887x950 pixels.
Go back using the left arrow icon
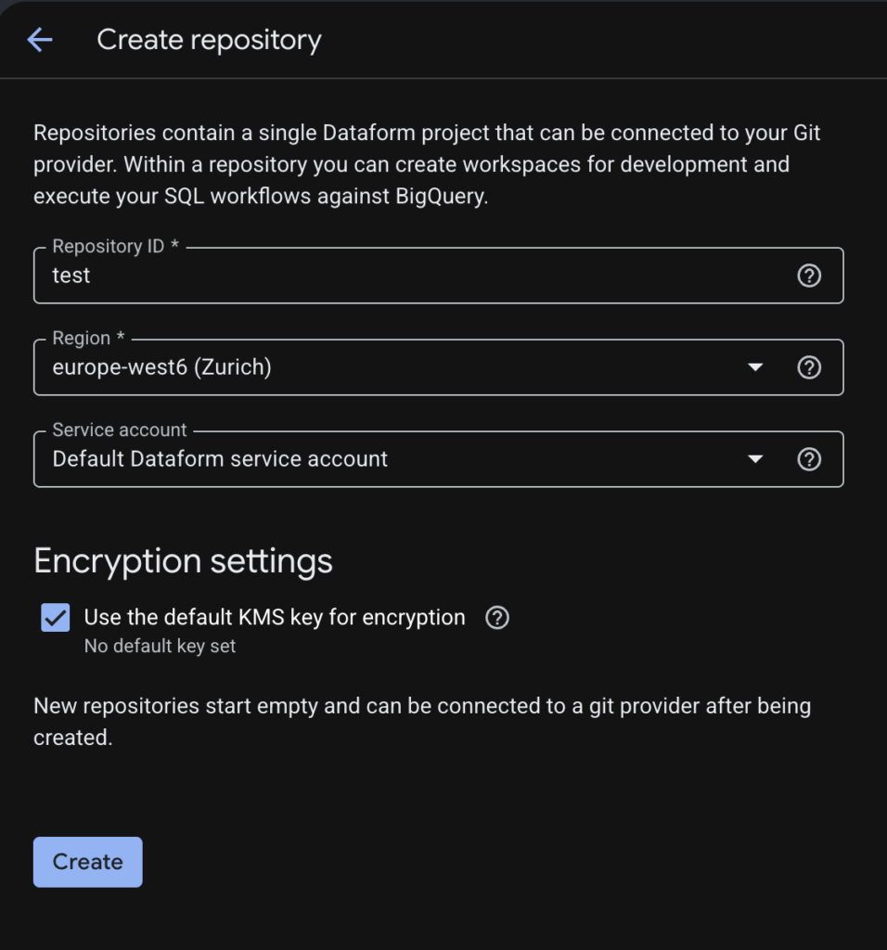(40, 40)
